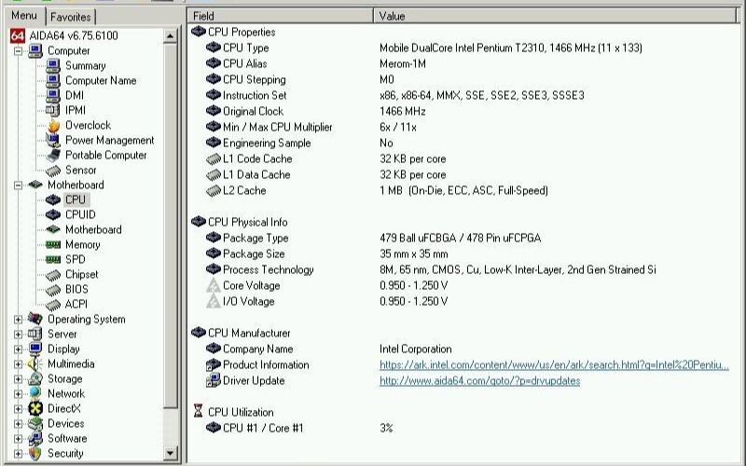Click the Field column header

[x=281, y=16]
